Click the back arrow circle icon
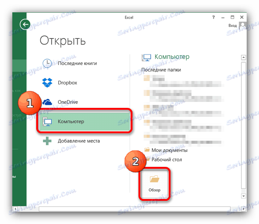 [x=25, y=24]
